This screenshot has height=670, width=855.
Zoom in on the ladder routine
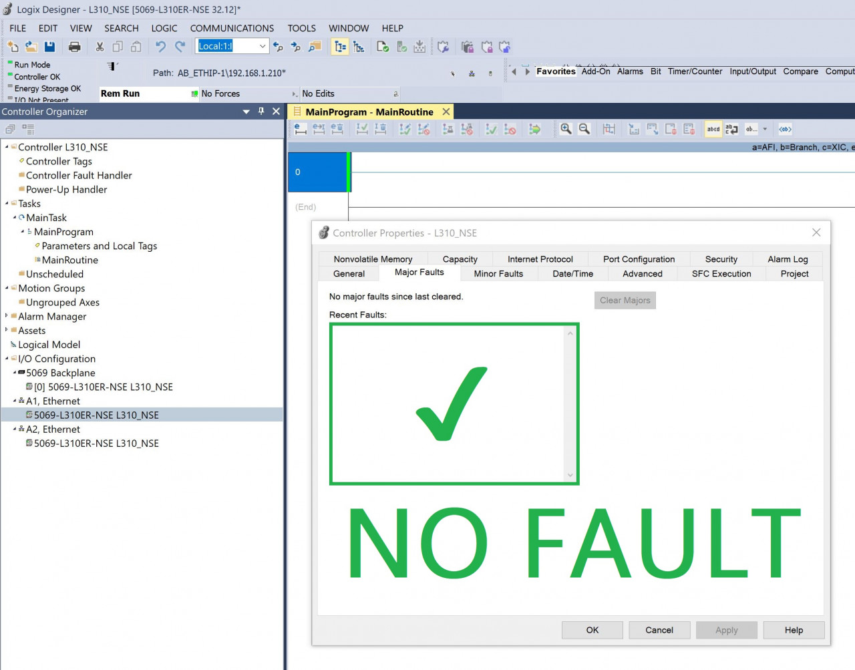pos(566,129)
